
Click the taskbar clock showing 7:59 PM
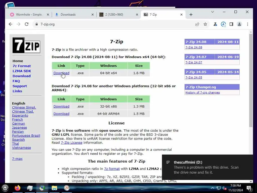point(235,188)
